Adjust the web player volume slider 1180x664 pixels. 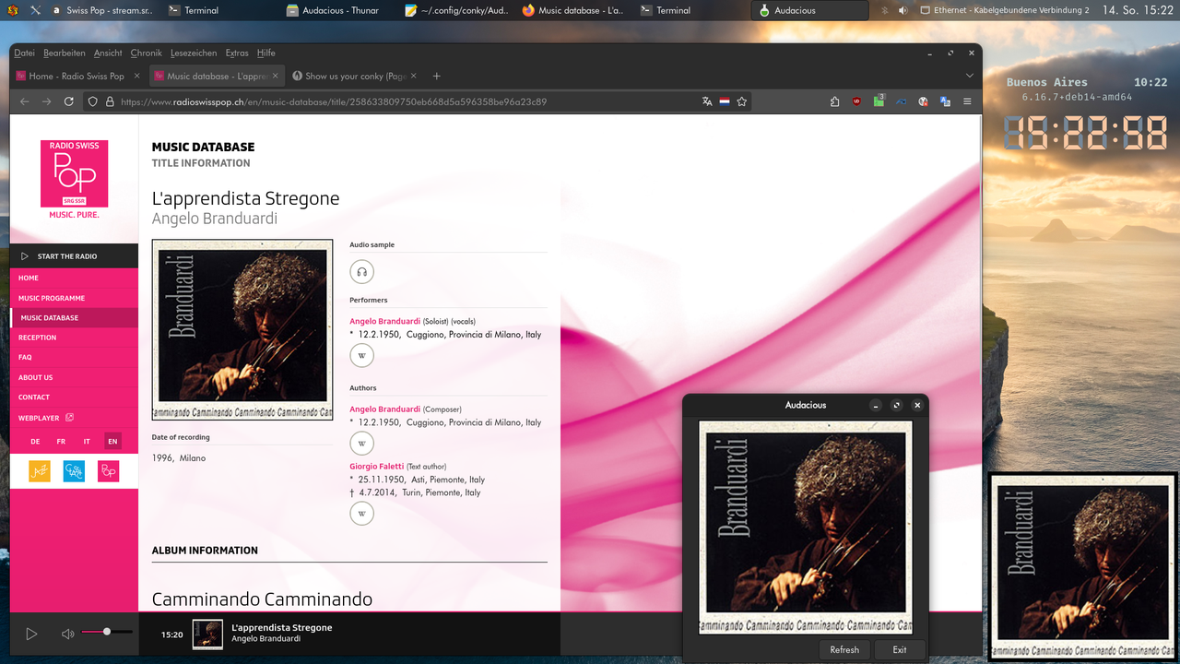106,632
